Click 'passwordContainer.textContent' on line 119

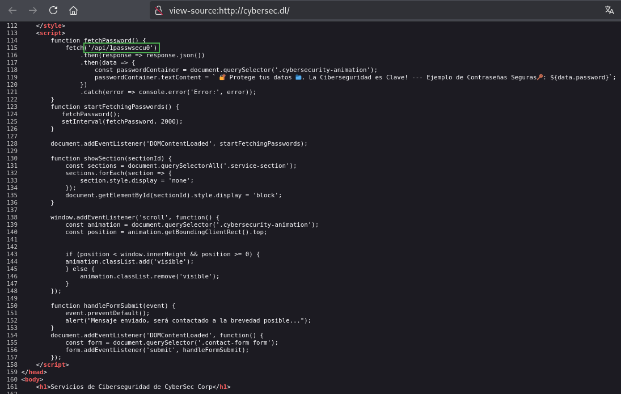pos(147,78)
